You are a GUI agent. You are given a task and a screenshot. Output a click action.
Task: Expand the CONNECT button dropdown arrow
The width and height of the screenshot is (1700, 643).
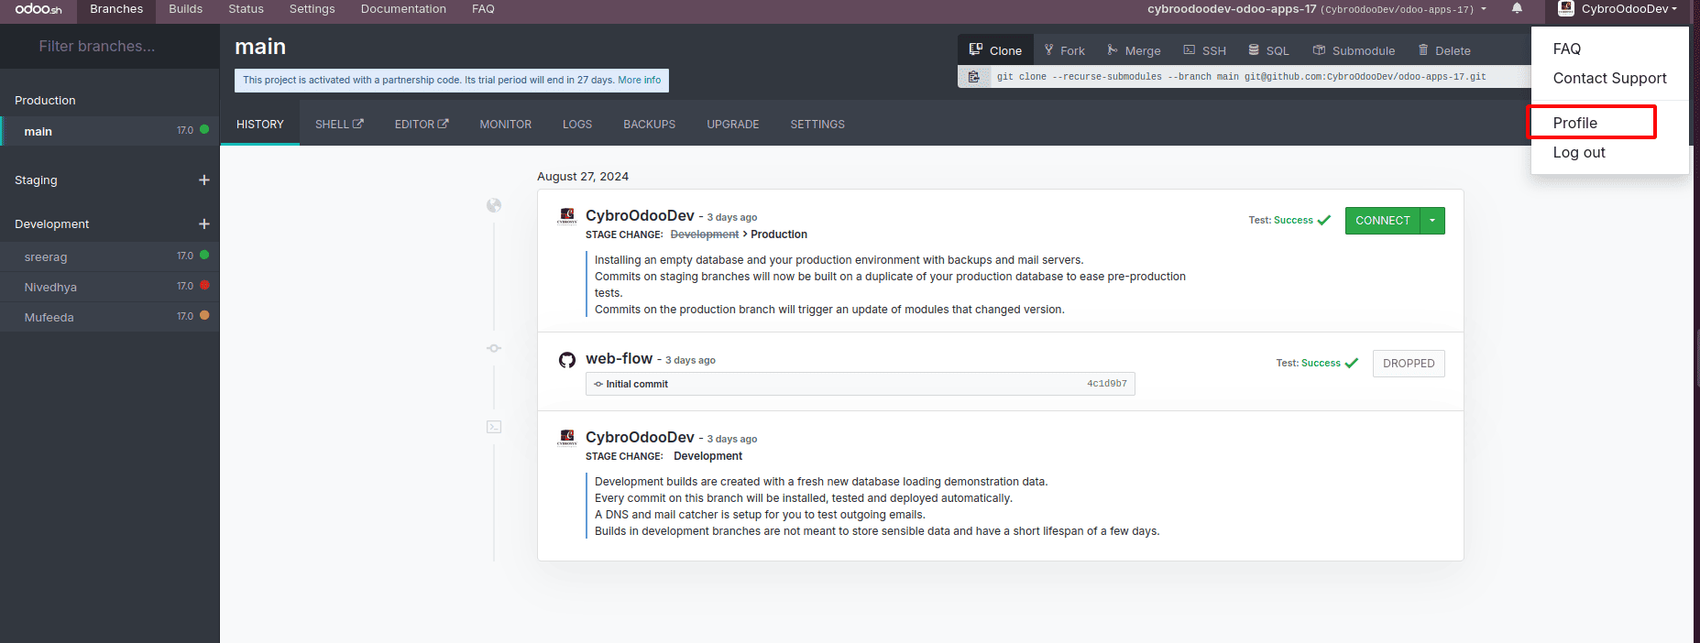(x=1432, y=221)
